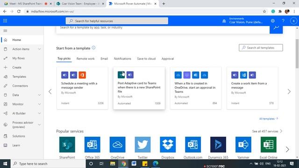Select the OneDrive service icon

pos(117,145)
